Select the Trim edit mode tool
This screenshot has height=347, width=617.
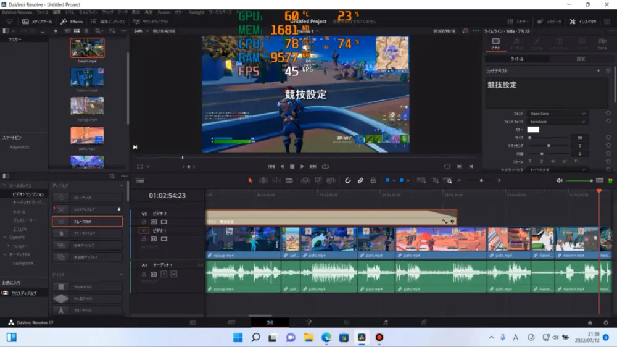tap(263, 180)
